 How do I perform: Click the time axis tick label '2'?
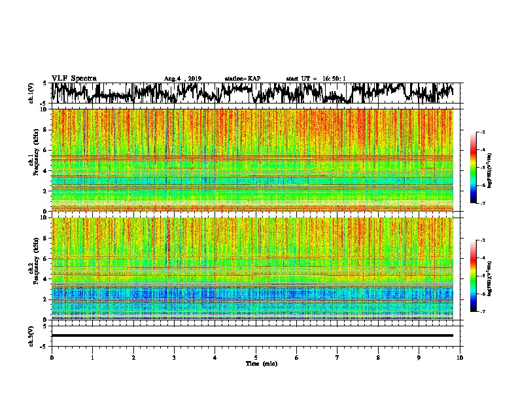pos(133,357)
